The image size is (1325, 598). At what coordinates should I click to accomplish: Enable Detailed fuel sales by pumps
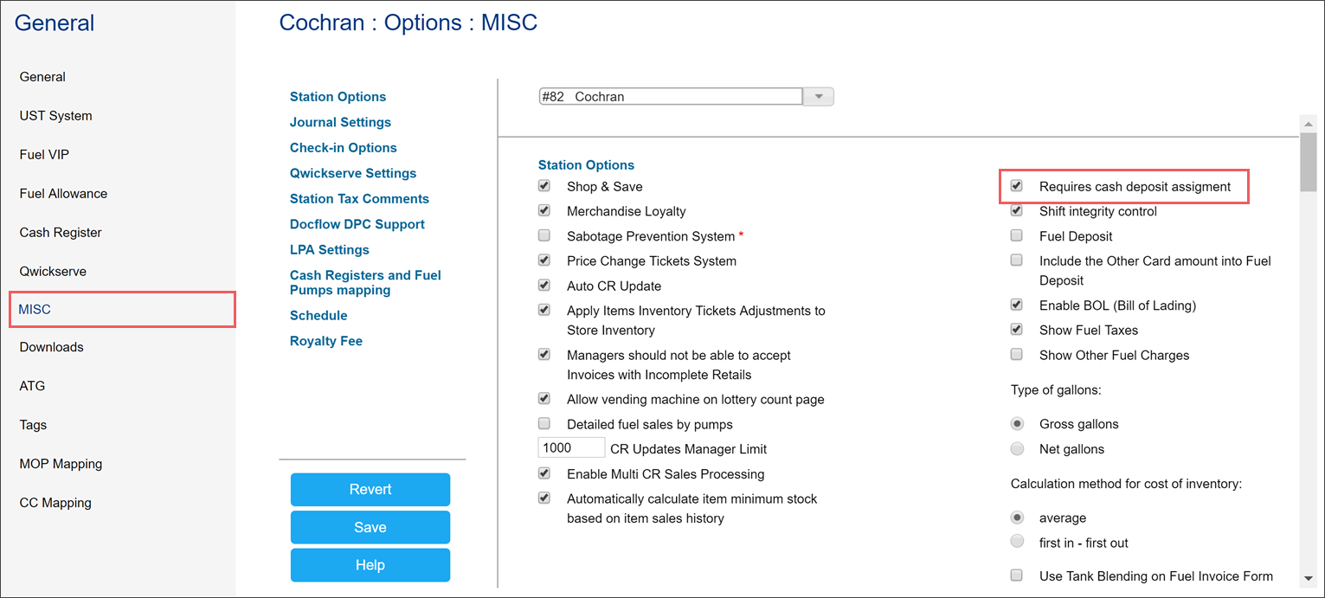coord(544,423)
